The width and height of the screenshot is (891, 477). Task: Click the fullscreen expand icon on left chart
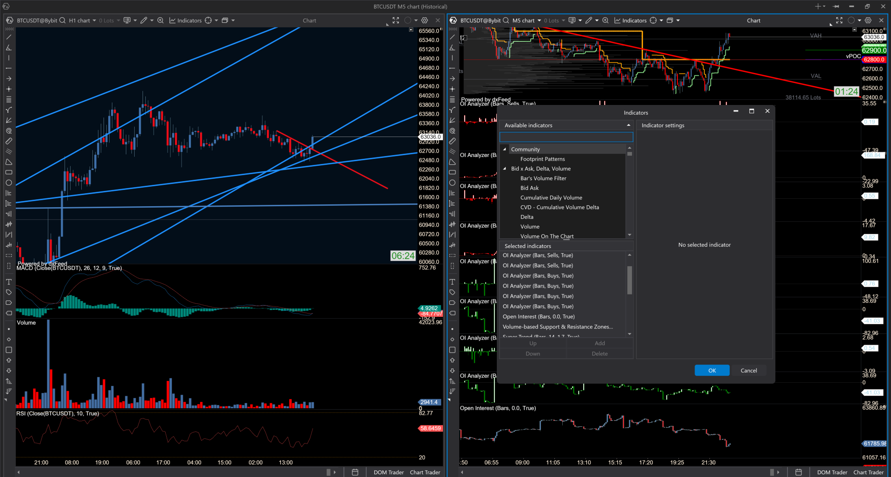(x=396, y=20)
